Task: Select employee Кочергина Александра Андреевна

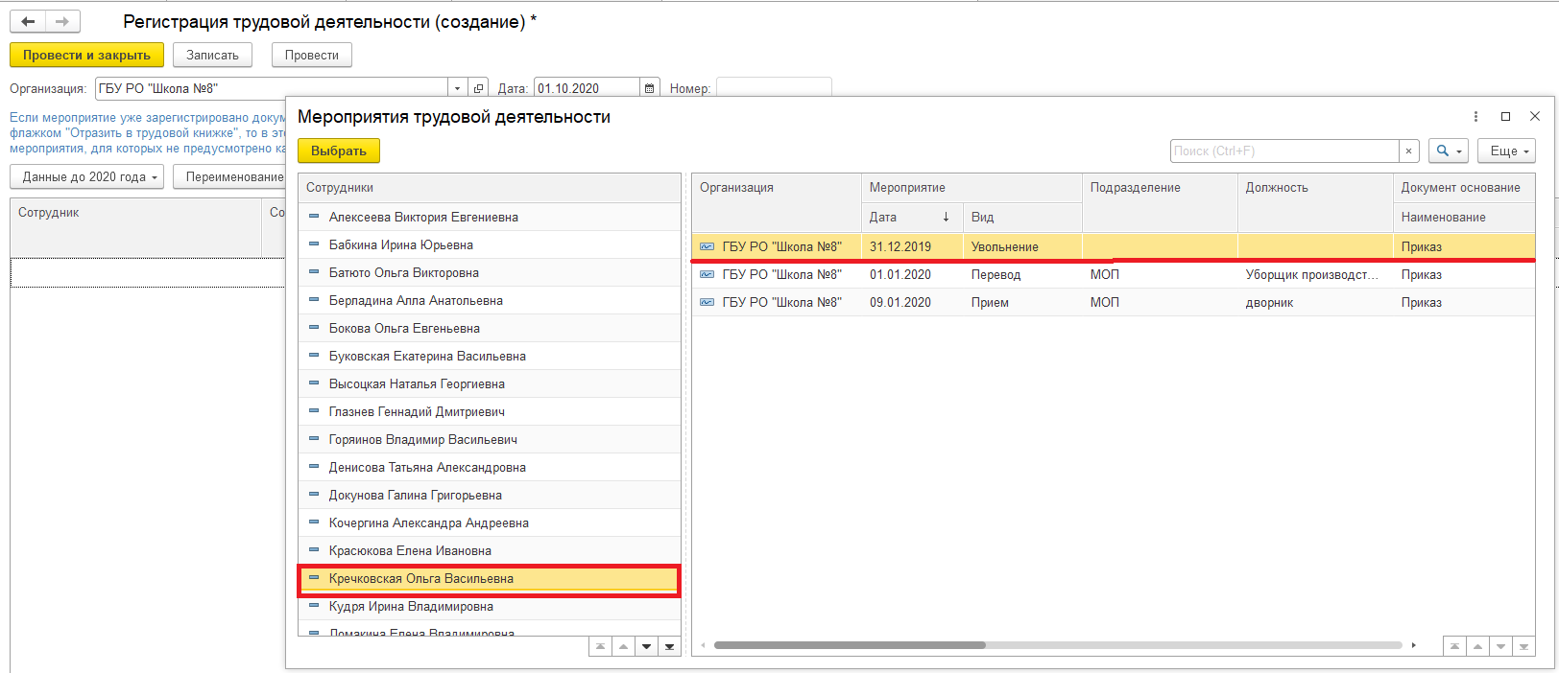Action: click(490, 522)
